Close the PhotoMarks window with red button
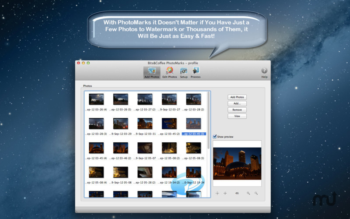 [79, 63]
